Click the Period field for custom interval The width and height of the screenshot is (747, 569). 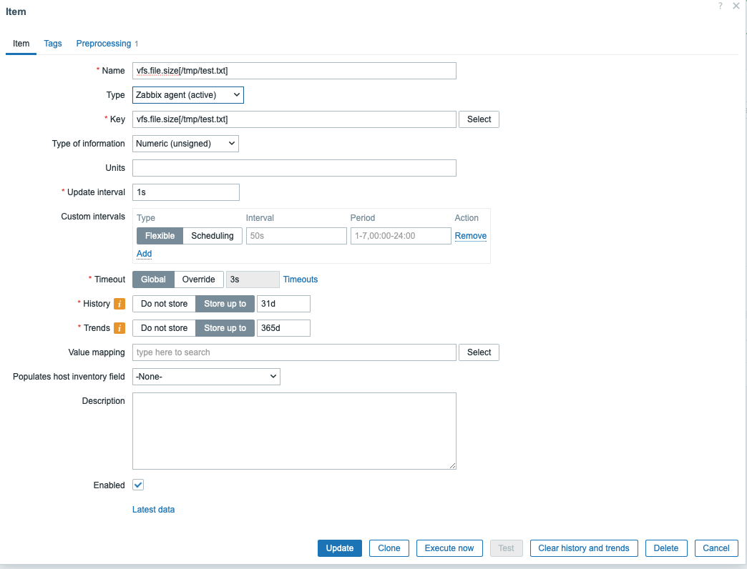coord(401,236)
